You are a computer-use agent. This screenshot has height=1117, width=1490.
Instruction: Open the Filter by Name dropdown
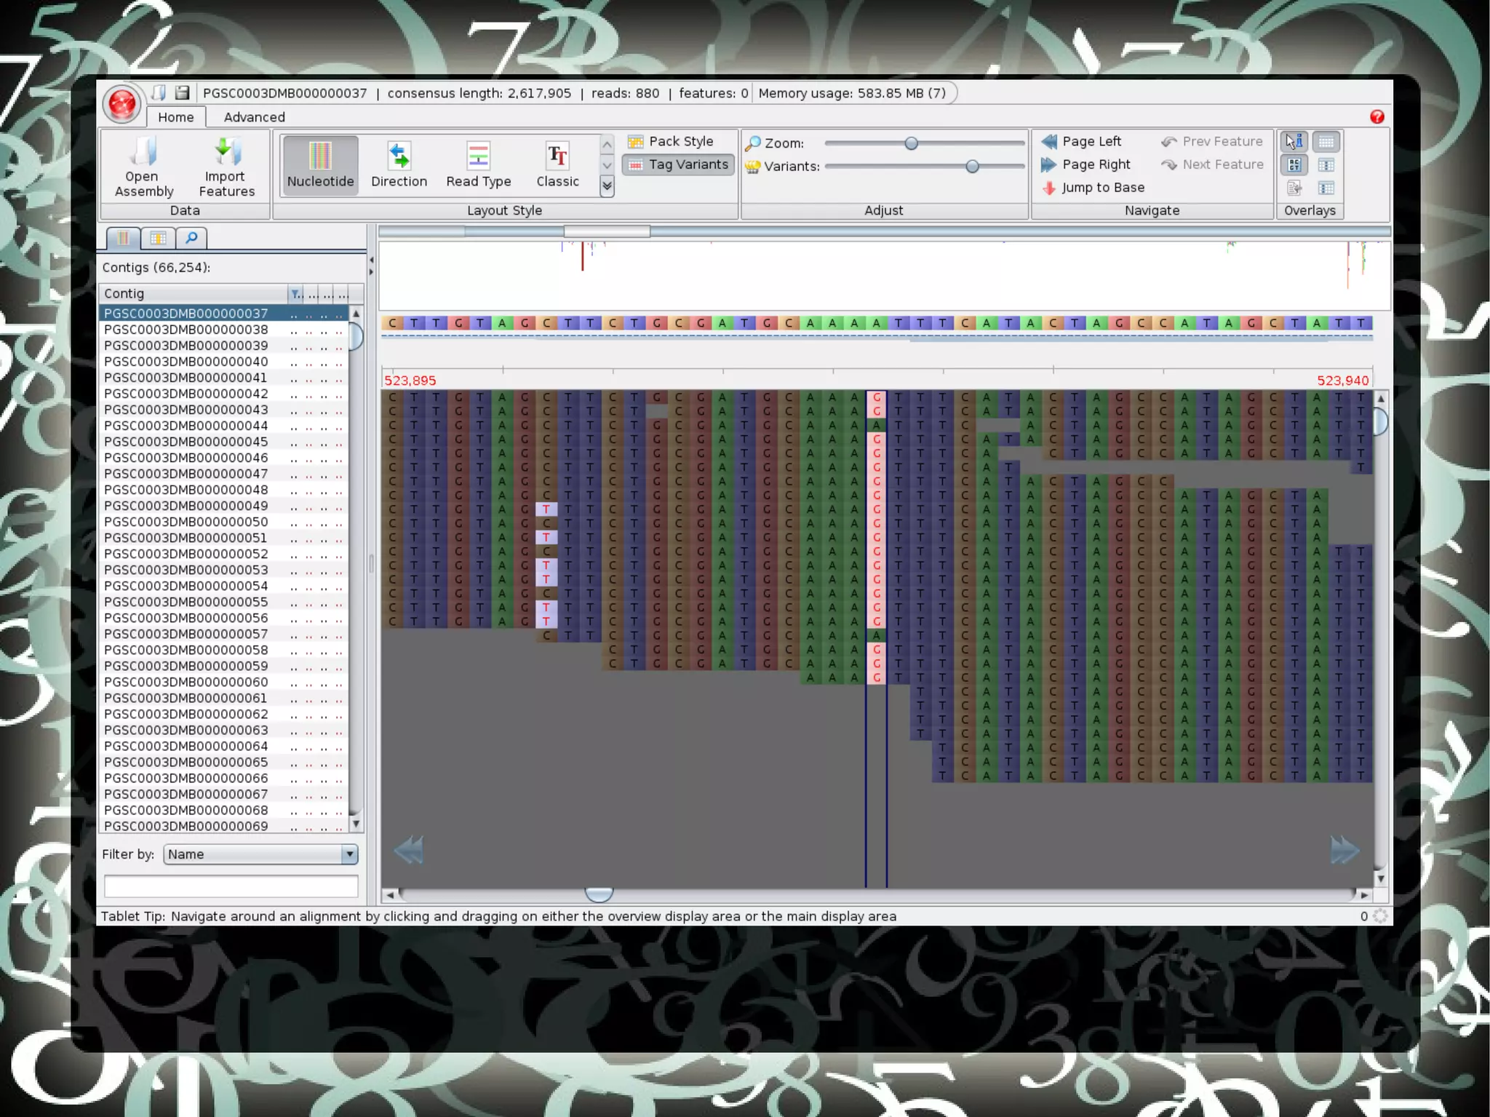[x=349, y=854]
